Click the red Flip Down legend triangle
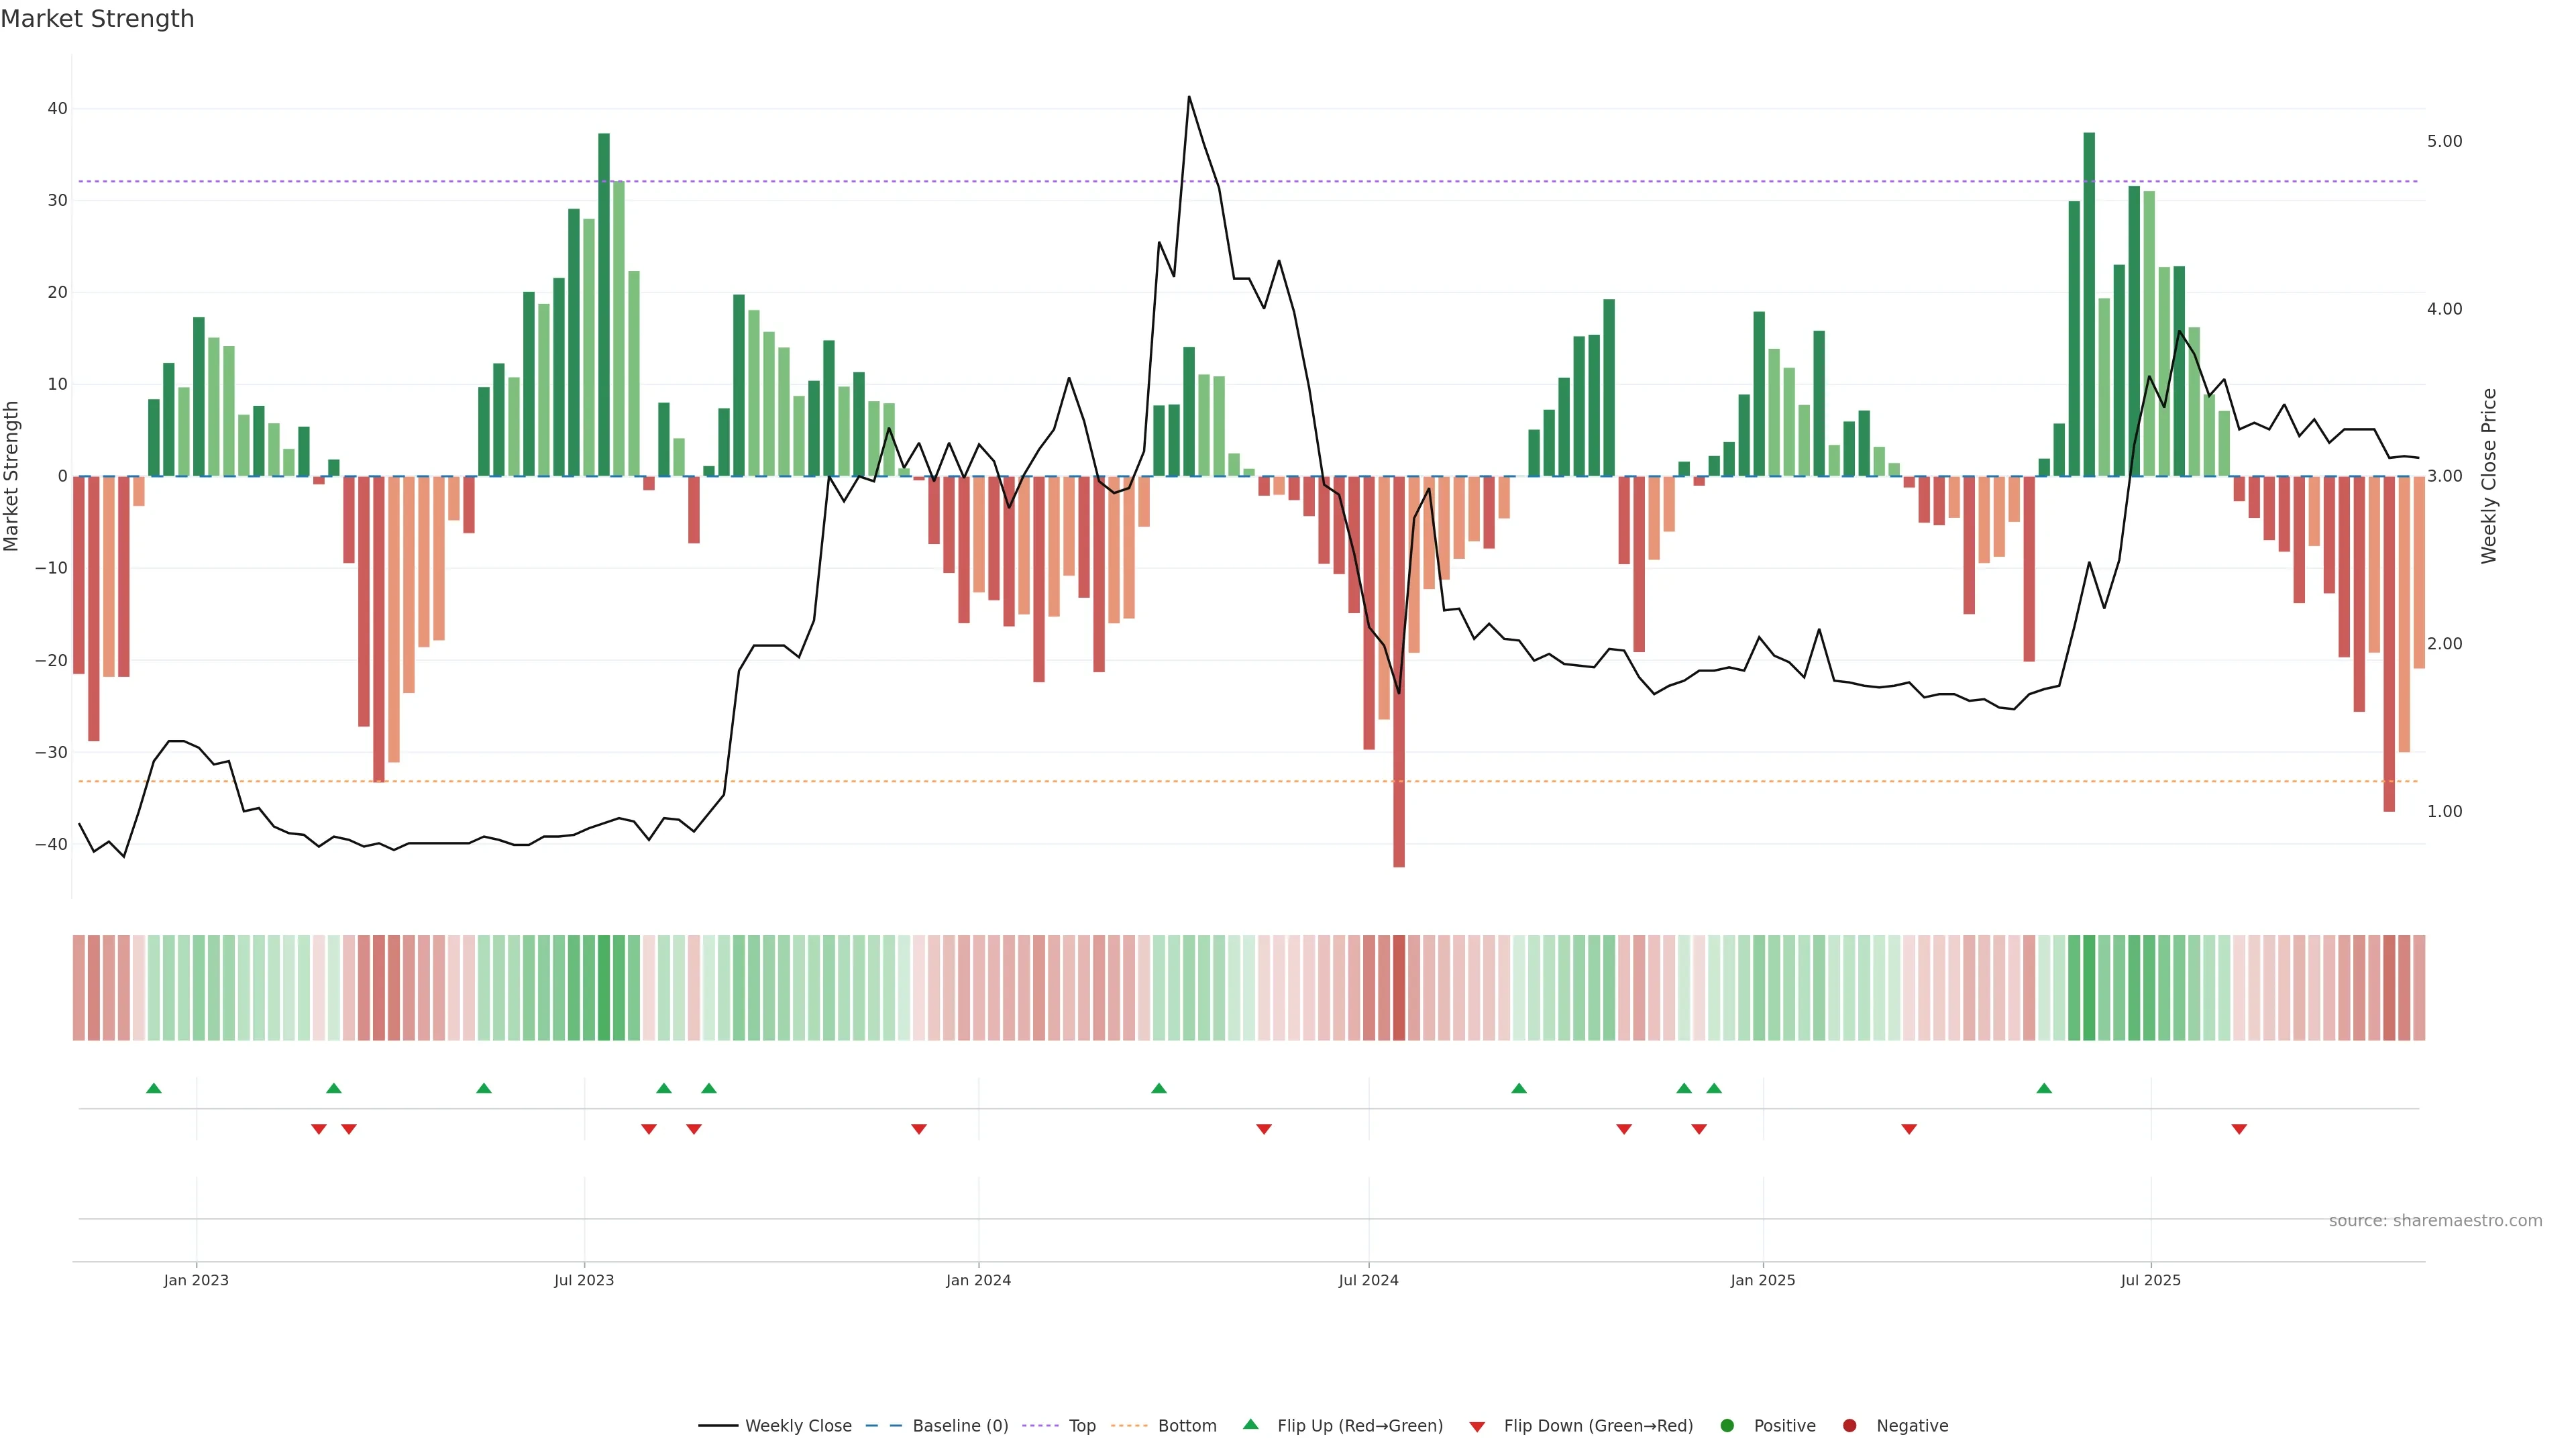 [x=1477, y=1427]
